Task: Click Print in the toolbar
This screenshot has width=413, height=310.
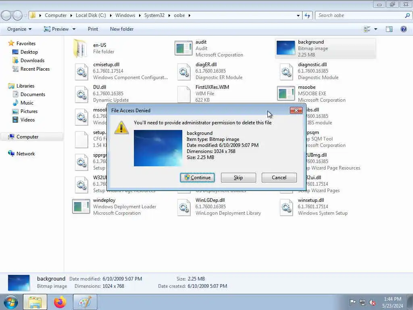Action: [x=93, y=29]
